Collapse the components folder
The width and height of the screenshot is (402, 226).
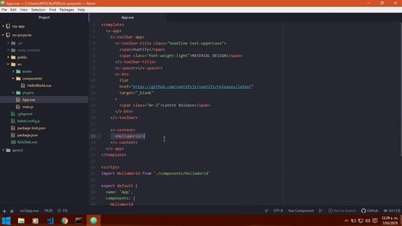pos(13,78)
